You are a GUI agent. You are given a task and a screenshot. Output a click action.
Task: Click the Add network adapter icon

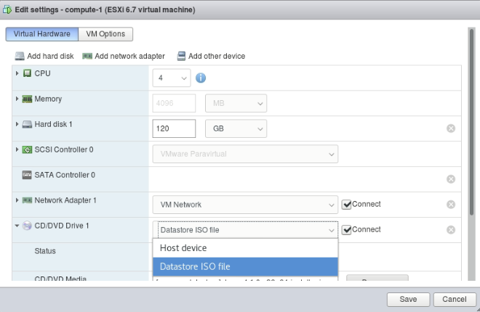pos(87,56)
